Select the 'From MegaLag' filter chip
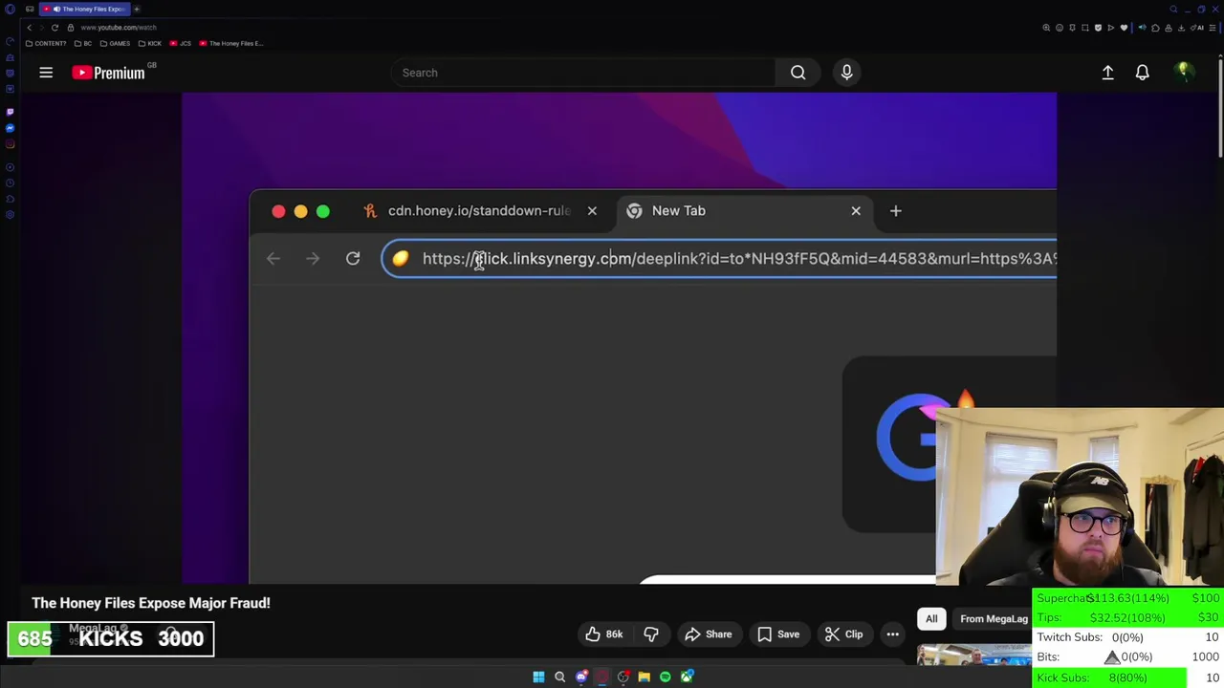The height and width of the screenshot is (688, 1224). click(x=993, y=619)
